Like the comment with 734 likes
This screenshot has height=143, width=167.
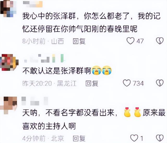(x=127, y=83)
